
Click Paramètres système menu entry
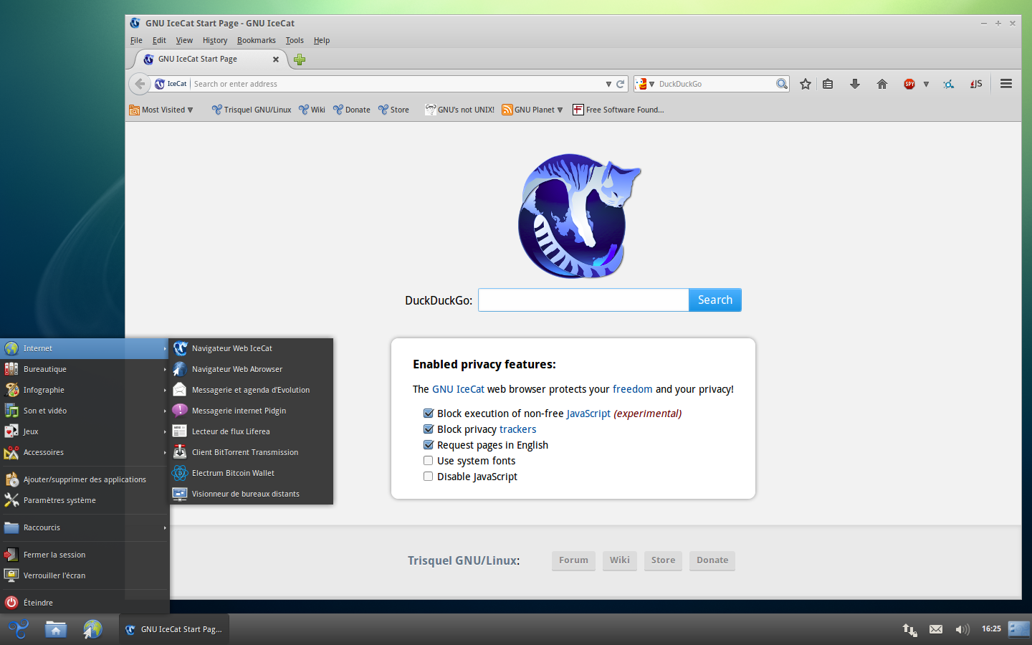pyautogui.click(x=85, y=500)
